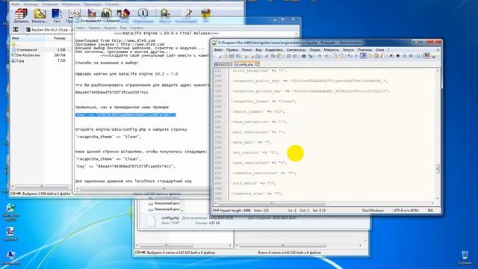Screen dimensions: 478x269
Task: Click 'search_number' line in Notepad++ editor
Action: (258, 111)
